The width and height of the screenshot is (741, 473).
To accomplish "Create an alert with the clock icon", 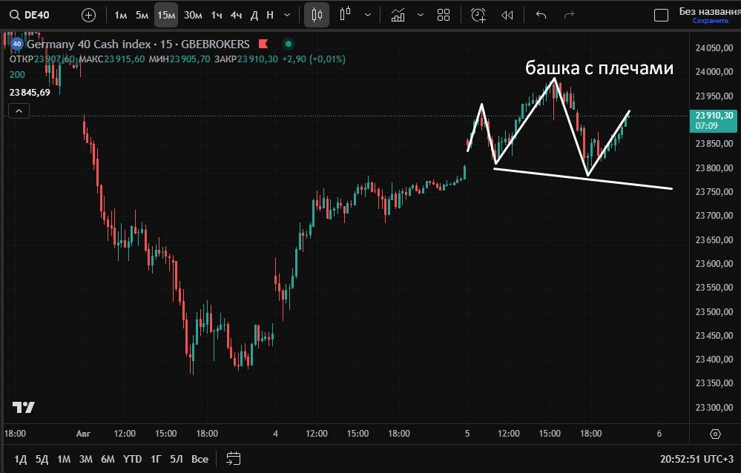I will coord(478,15).
